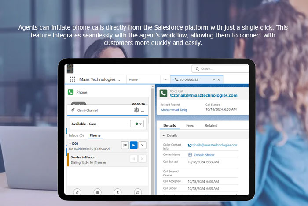
Task: Open the Zohaib Shabir owner link
Action: (204, 155)
